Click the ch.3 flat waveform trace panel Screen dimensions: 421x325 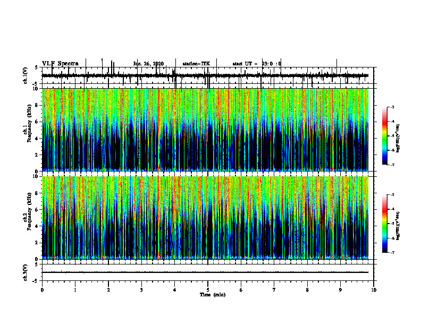click(x=208, y=272)
